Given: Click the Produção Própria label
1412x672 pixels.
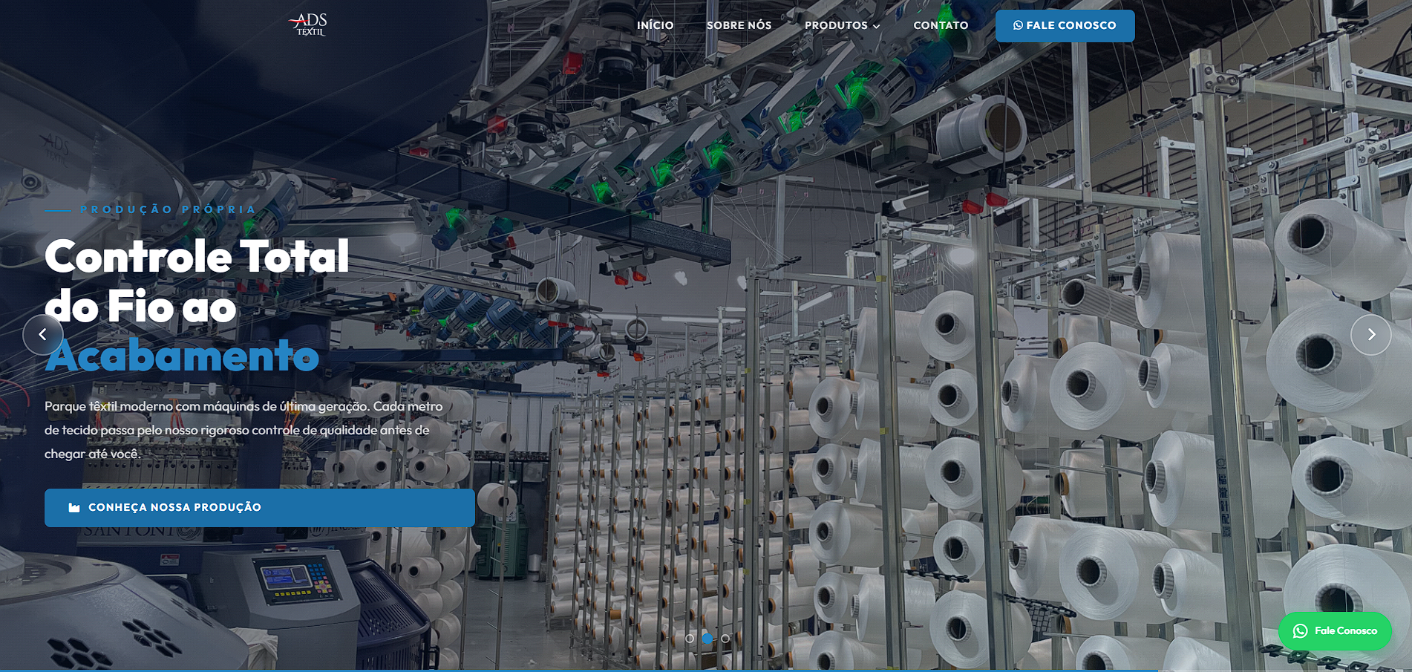Looking at the screenshot, I should point(168,209).
